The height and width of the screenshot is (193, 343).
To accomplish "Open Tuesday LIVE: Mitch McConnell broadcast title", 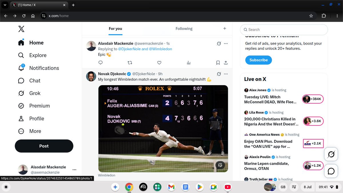I will pyautogui.click(x=270, y=100).
